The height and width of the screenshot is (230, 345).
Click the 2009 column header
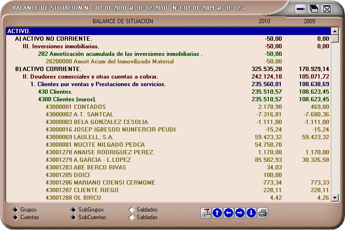pyautogui.click(x=309, y=21)
